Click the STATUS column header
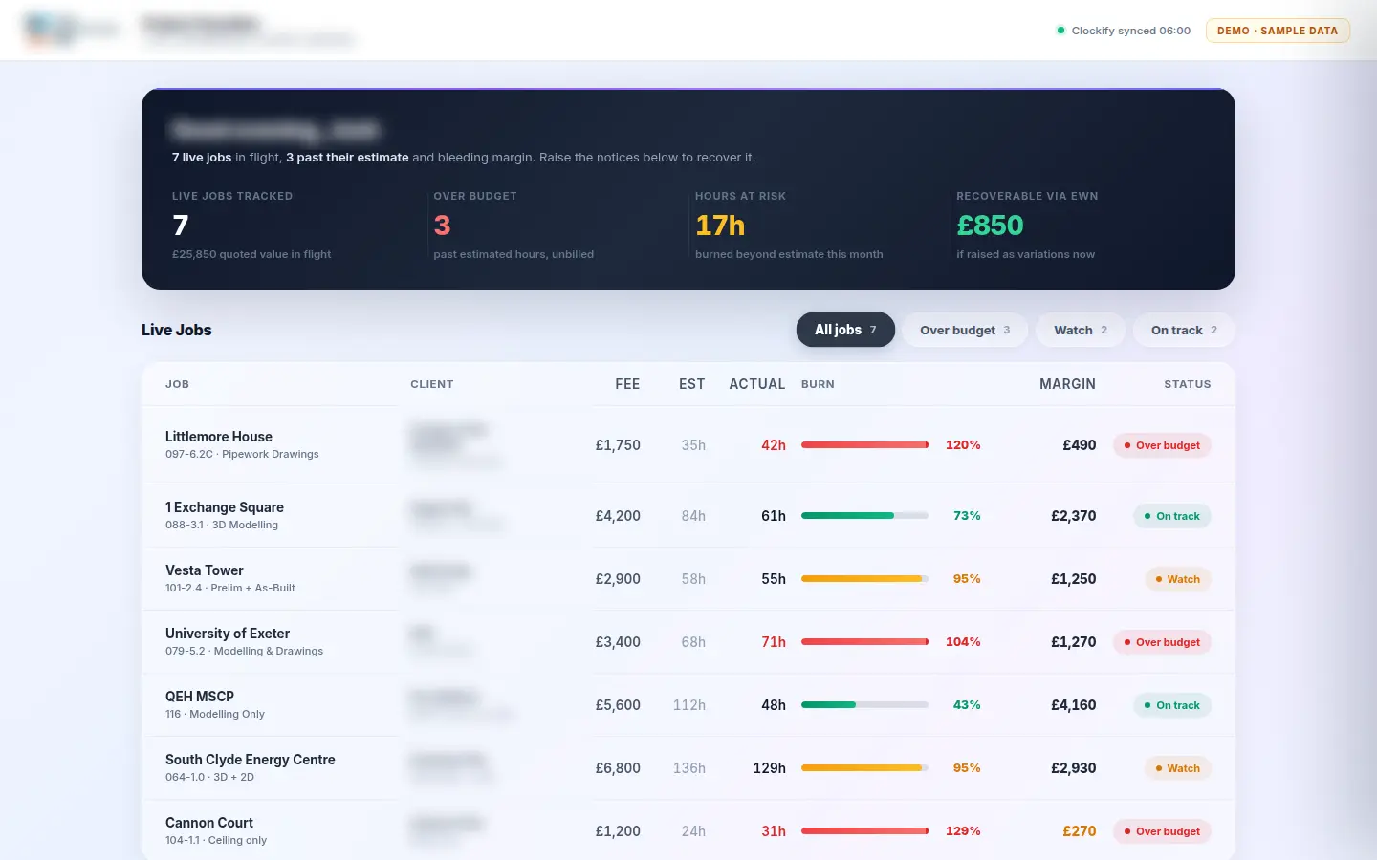This screenshot has height=860, width=1377. 1188,384
